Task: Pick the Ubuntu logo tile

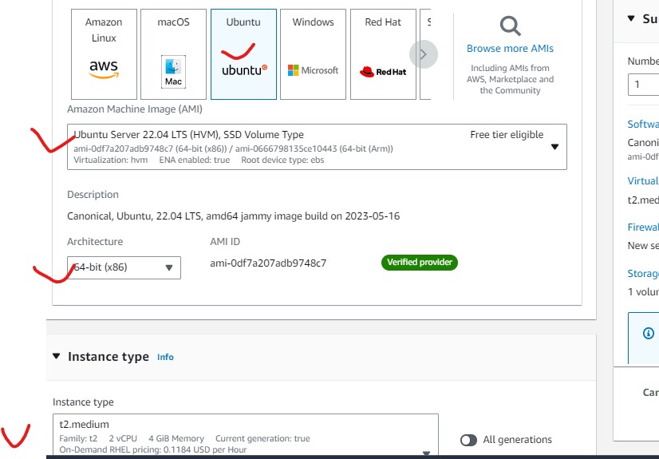Action: click(243, 54)
